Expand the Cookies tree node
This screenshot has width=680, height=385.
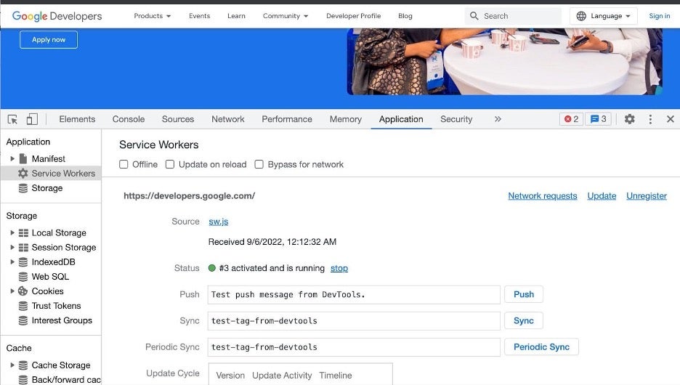(12, 291)
